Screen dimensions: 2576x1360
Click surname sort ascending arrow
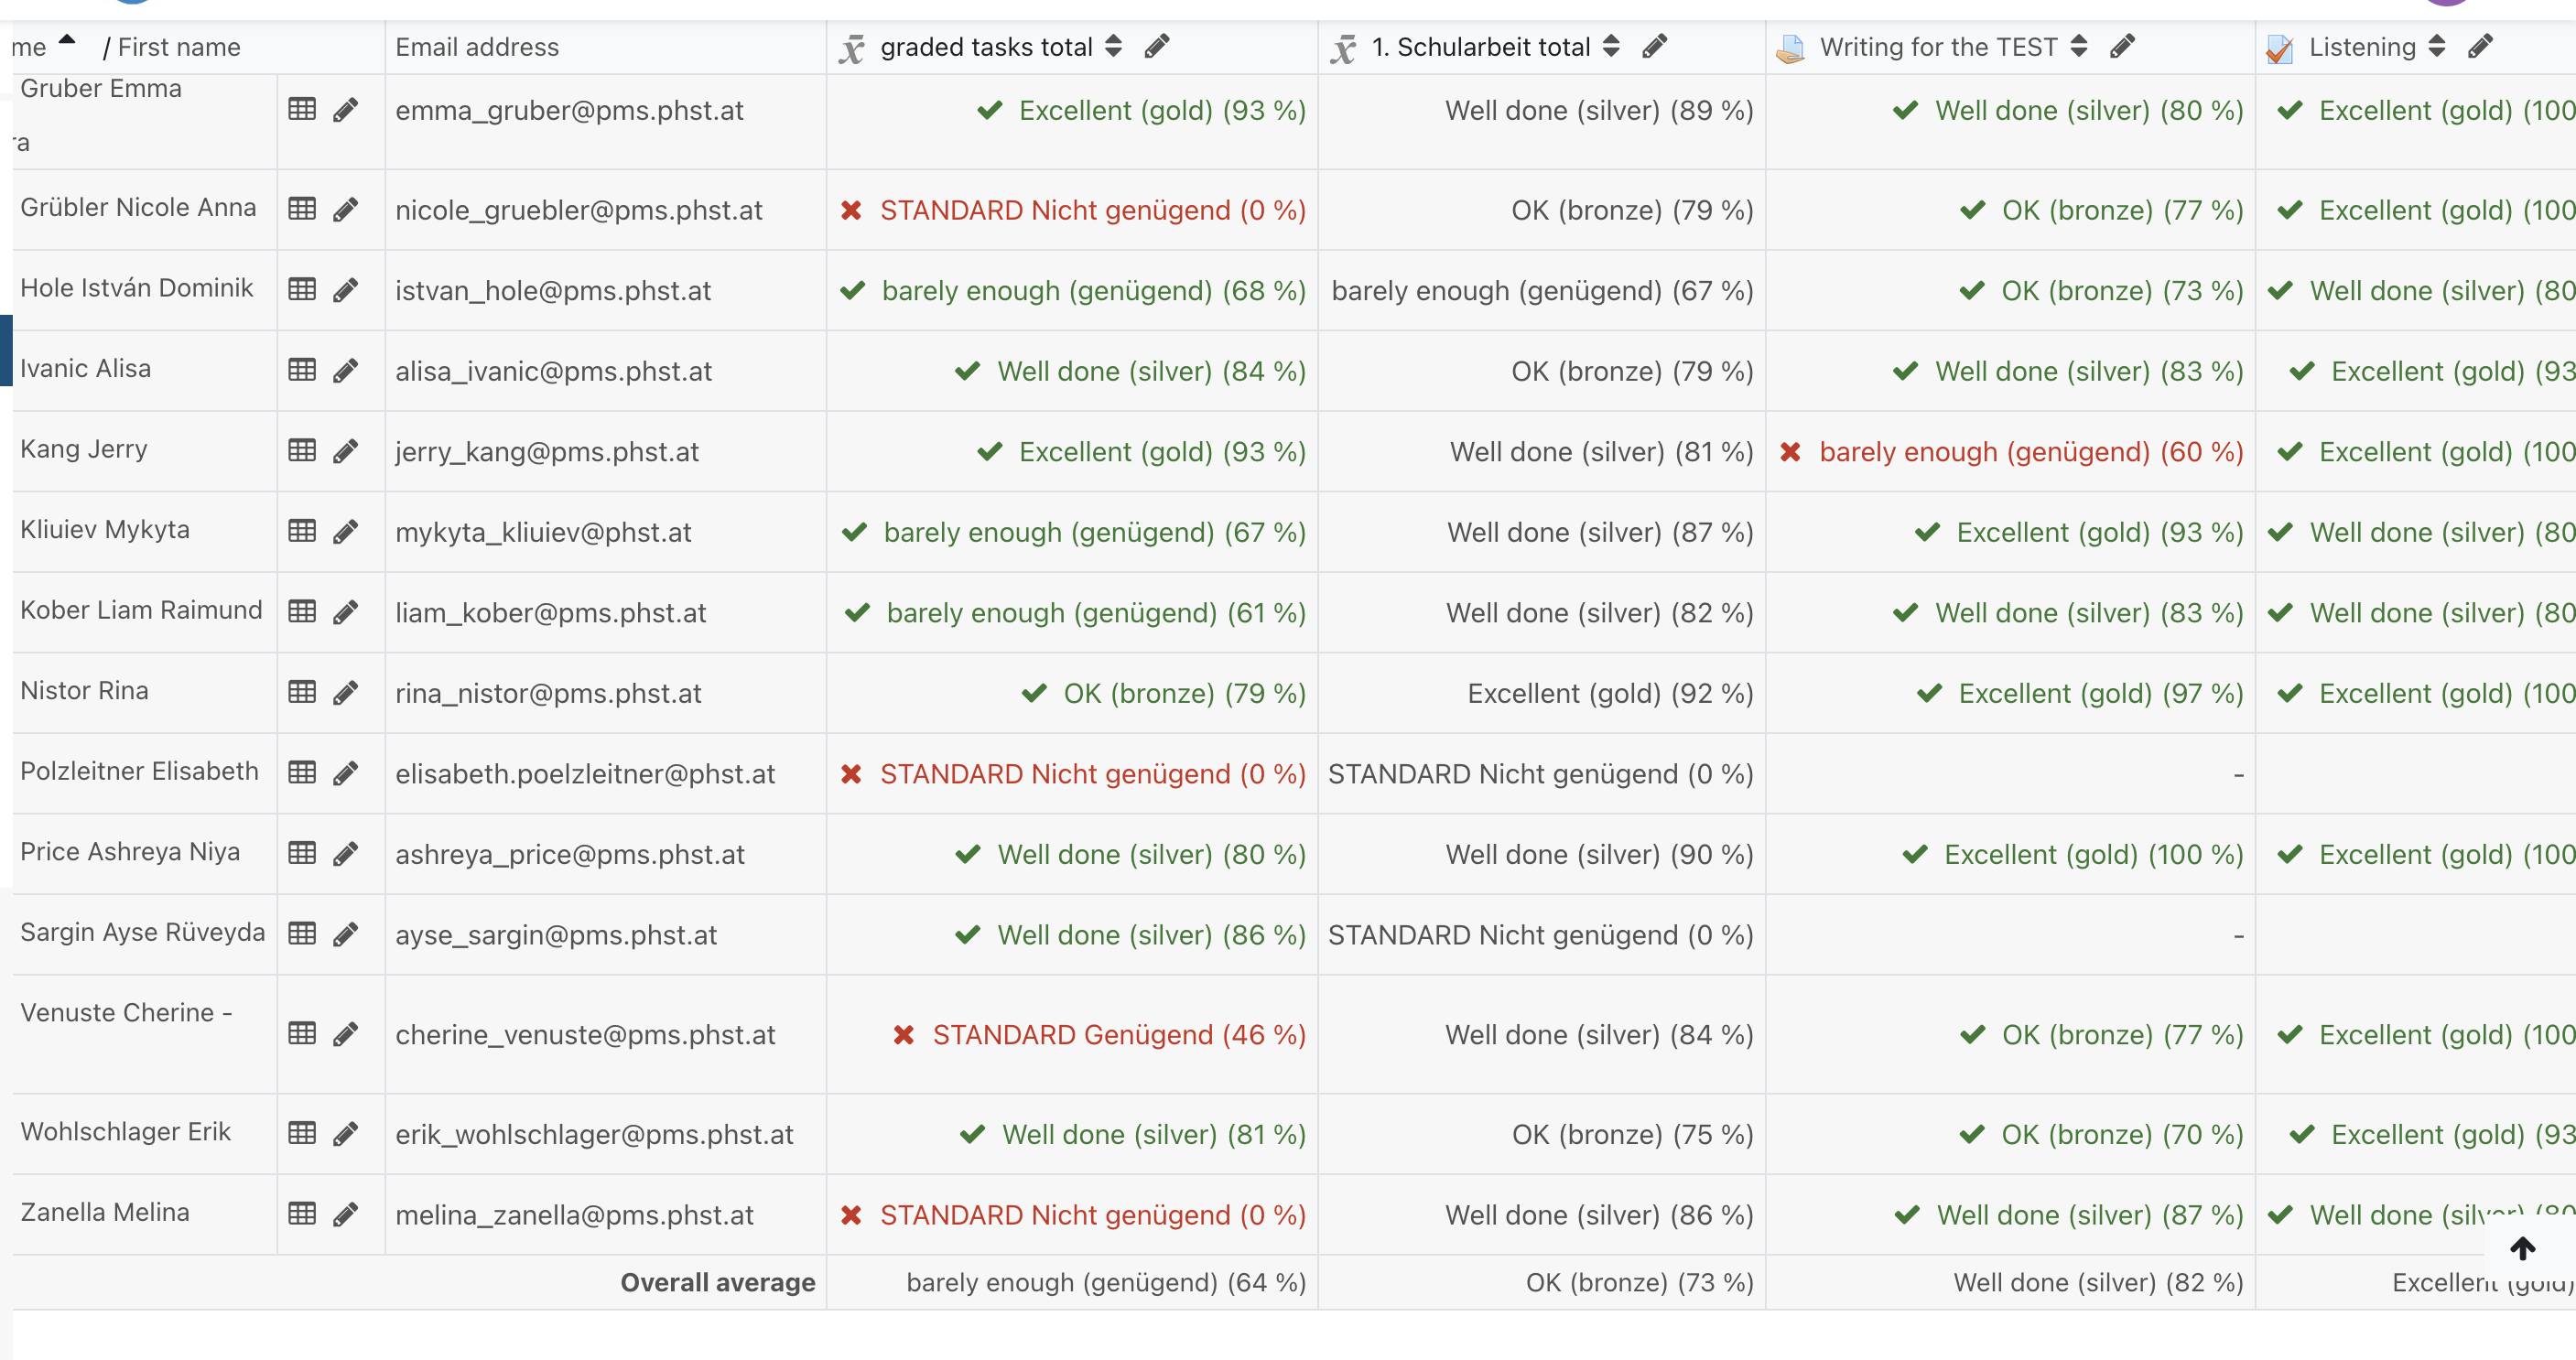click(67, 41)
